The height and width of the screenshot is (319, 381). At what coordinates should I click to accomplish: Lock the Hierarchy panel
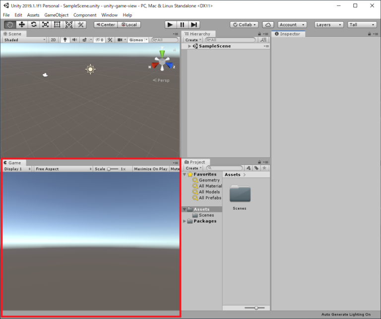point(259,34)
